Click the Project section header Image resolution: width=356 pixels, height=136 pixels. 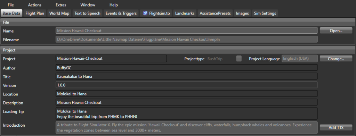point(178,50)
